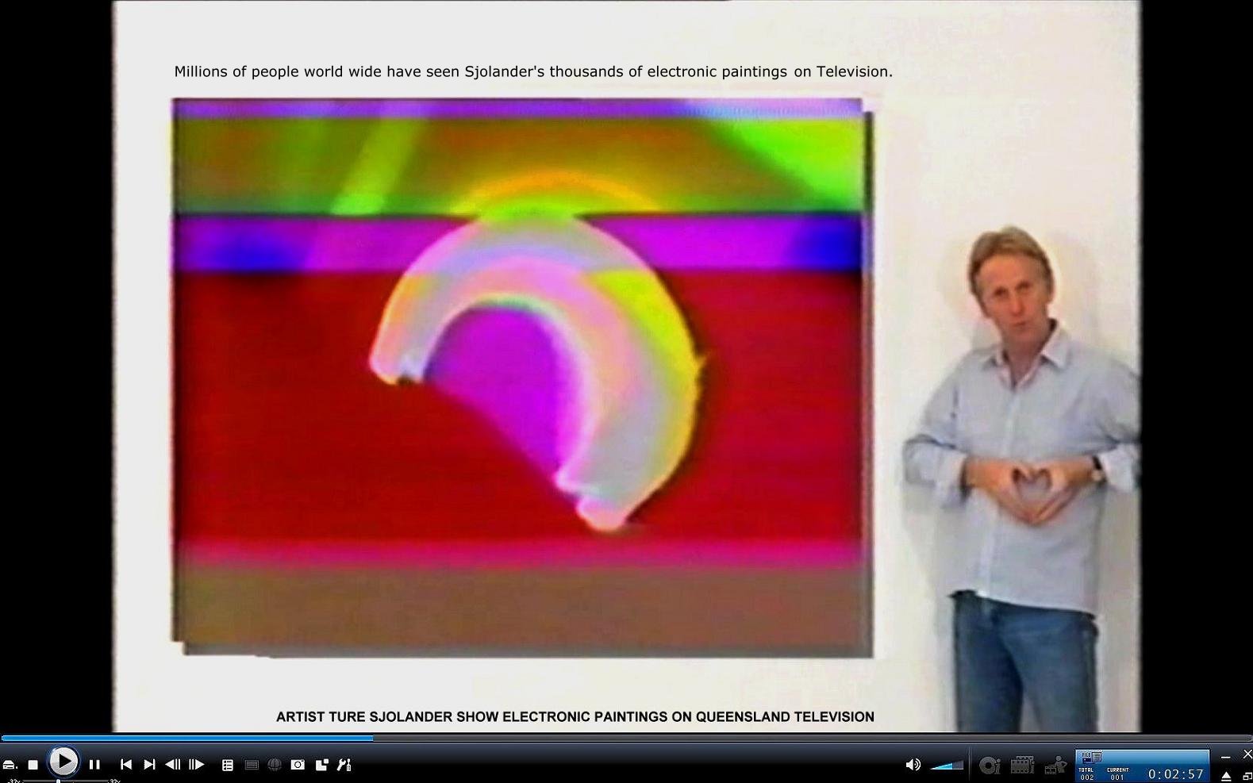
Task: Seek within the blue playback progress bar
Action: [x=626, y=738]
